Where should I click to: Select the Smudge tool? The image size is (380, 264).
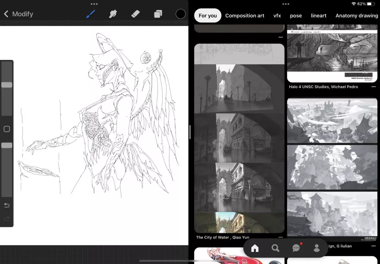click(113, 14)
